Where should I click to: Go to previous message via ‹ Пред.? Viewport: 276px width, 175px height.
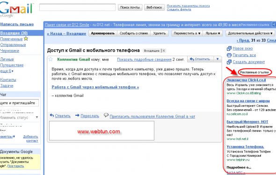(243, 40)
